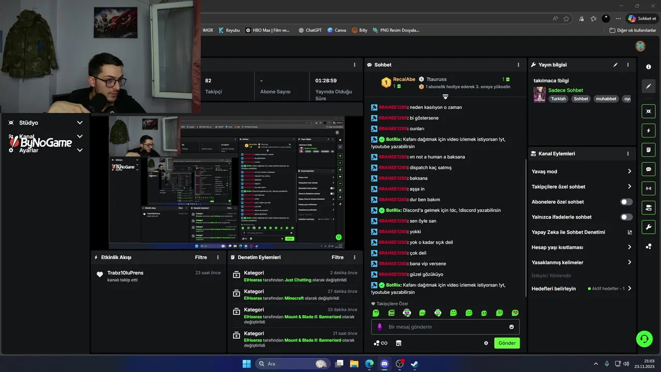Open RecaiAbe leaderboard entry
Screen dimensions: 661x372
tap(404, 80)
